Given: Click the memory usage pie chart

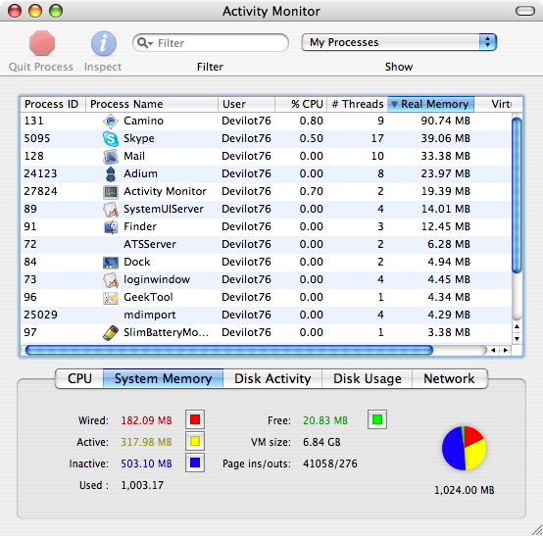Looking at the screenshot, I should tap(464, 449).
